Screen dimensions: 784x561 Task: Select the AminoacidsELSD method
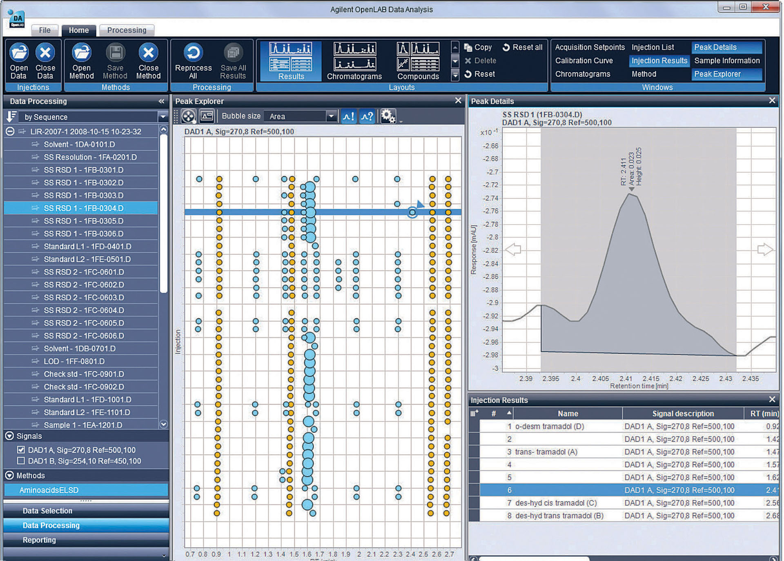pyautogui.click(x=86, y=490)
